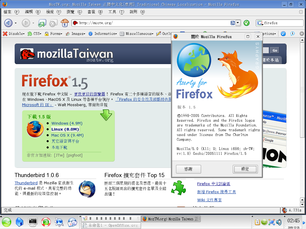This screenshot has height=229, width=306.
Task: Click the Back navigation arrow
Action: point(8,23)
